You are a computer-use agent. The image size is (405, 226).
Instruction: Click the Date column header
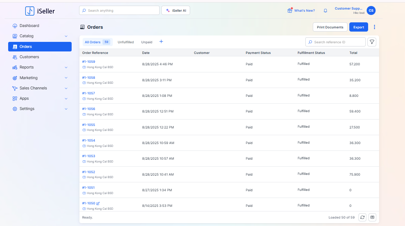146,53
